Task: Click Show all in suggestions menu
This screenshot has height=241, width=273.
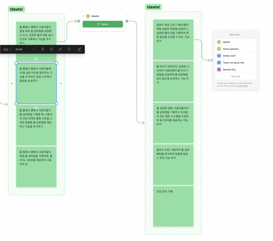Action: click(x=236, y=77)
